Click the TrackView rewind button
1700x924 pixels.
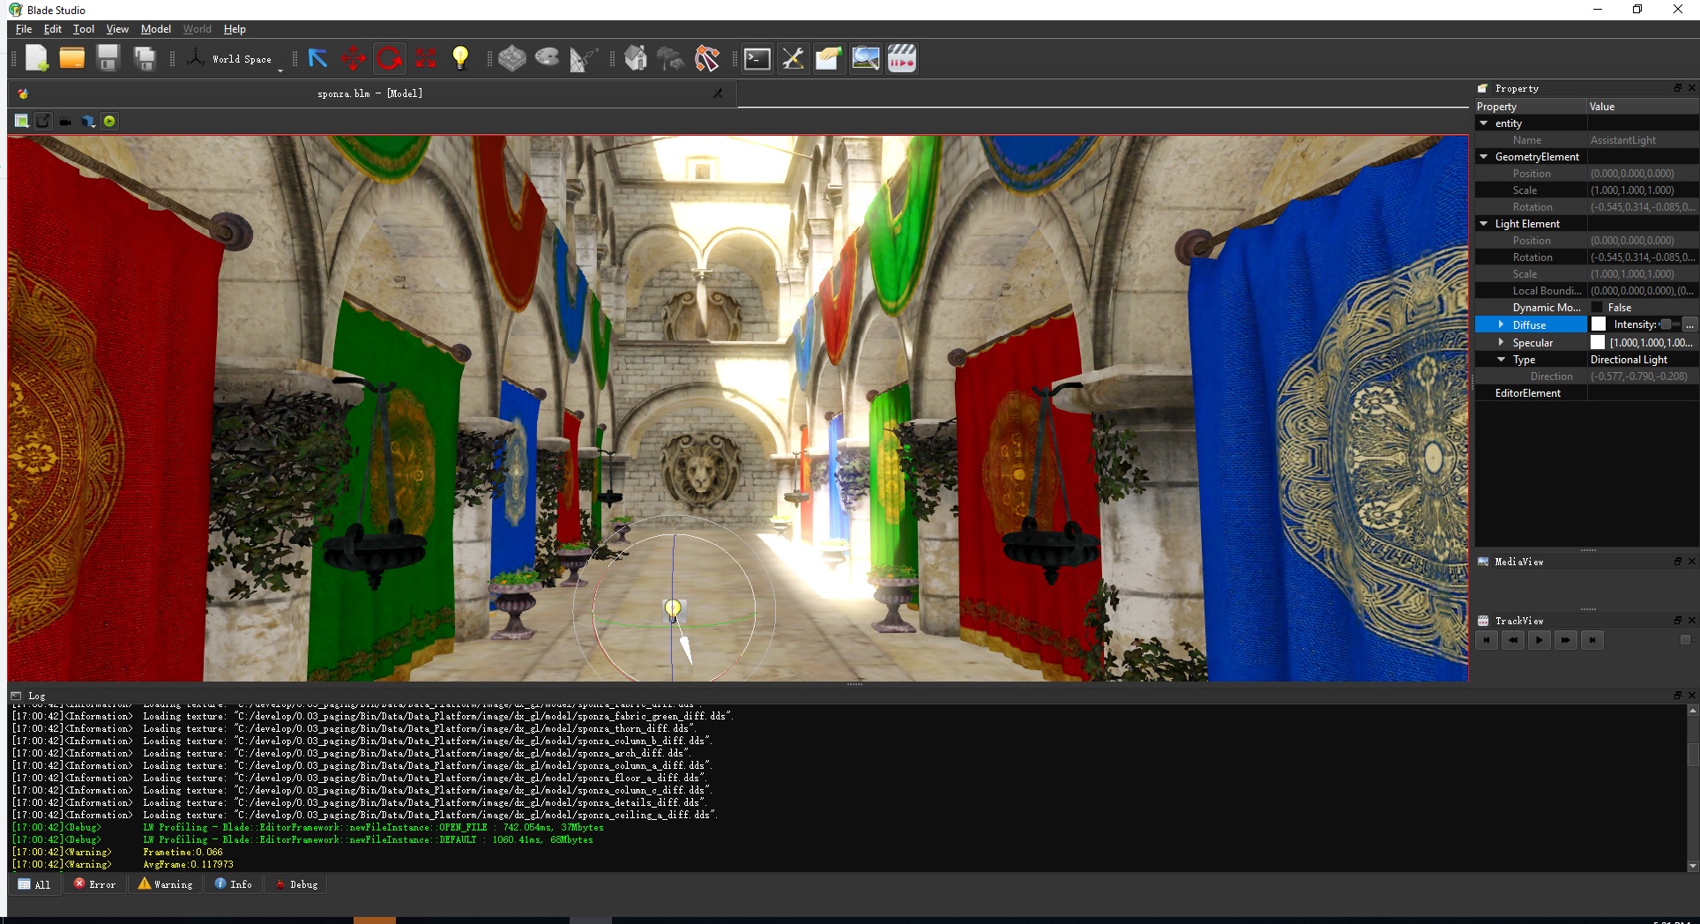(x=1513, y=640)
